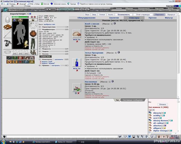
Task: Click the Отчет о переводах button
Action: pos(143,15)
